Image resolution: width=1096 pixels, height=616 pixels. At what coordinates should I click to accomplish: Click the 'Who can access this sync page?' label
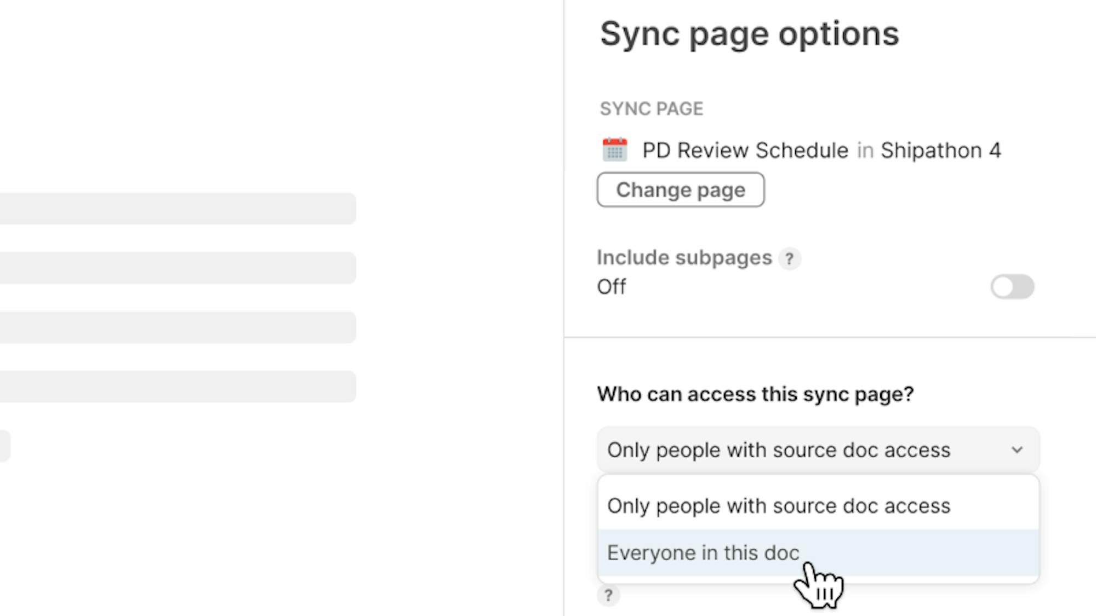click(755, 394)
